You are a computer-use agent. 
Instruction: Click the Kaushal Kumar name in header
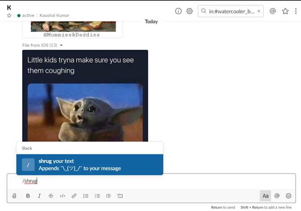coord(54,15)
